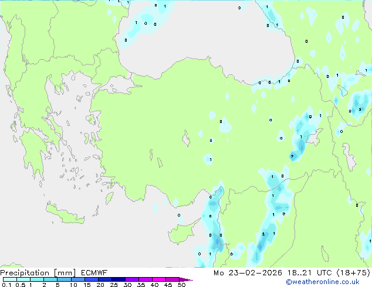The width and height of the screenshot is (372, 287).
Task: Select the 45–50 mm legend swatch
Action: [x=173, y=279]
